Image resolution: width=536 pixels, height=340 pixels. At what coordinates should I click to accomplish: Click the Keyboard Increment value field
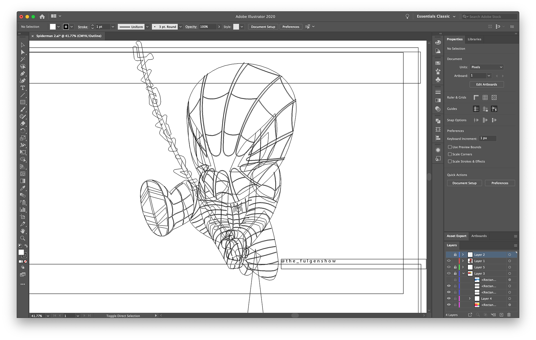coord(488,139)
